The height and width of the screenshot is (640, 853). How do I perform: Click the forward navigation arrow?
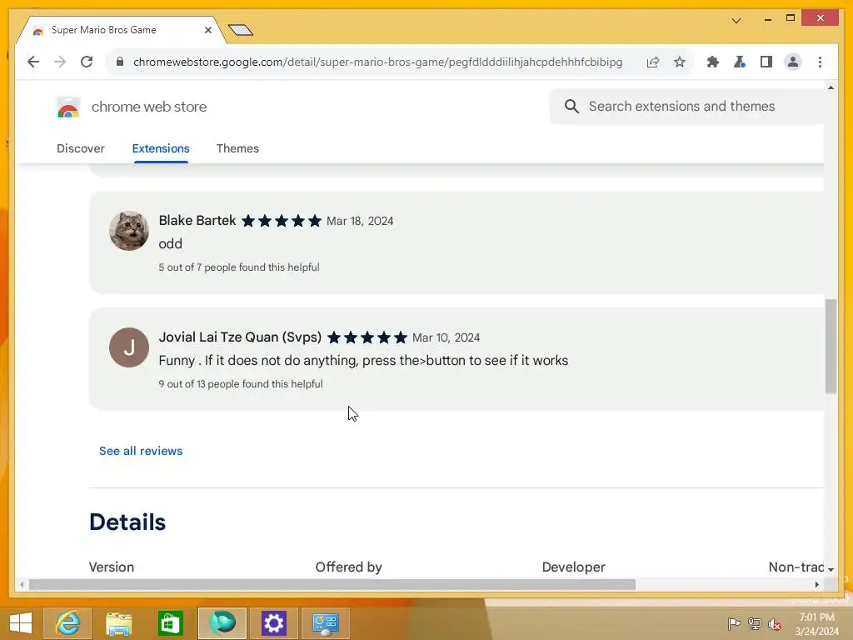60,62
